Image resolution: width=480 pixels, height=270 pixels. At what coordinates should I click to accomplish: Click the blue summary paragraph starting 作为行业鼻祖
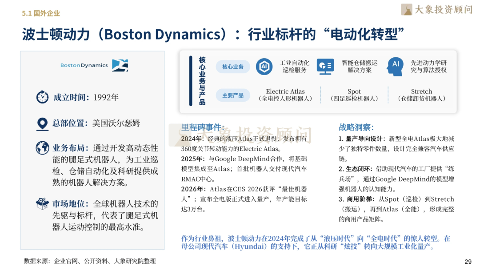click(x=316, y=242)
